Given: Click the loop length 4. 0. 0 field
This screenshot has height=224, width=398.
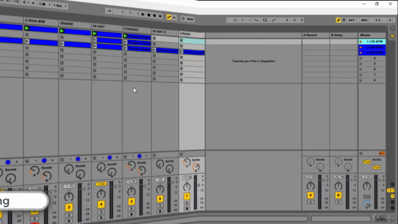Looking at the screenshot, I should [291, 20].
